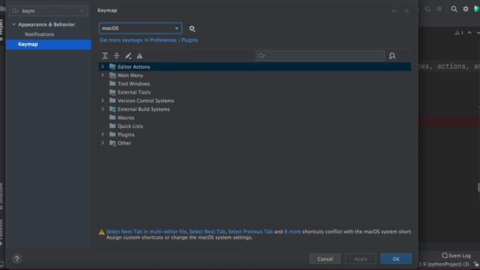480x270 pixels.
Task: Click the Other folder icon
Action: click(112, 143)
